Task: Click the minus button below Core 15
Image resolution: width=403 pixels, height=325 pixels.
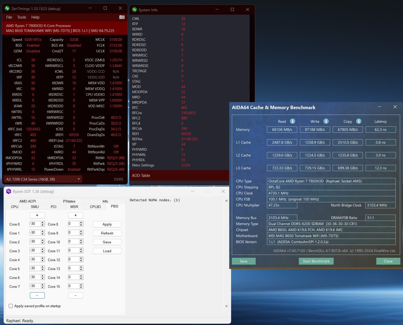Action: point(76,295)
